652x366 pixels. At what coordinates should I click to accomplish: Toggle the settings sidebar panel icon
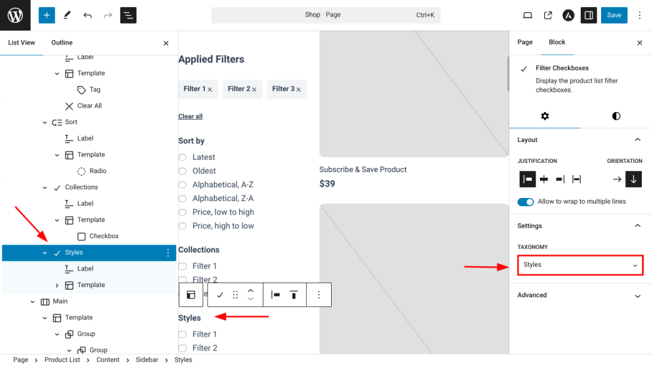click(589, 15)
